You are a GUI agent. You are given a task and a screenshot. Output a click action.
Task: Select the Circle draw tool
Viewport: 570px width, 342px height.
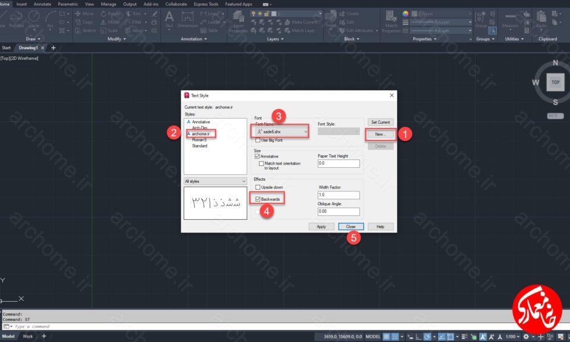coord(34,19)
